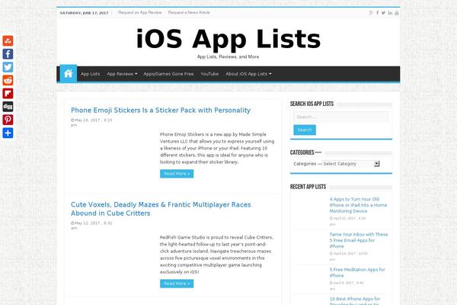Viewport: 457px width, 305px height.
Task: Click Request a News Article link
Action: point(189,12)
